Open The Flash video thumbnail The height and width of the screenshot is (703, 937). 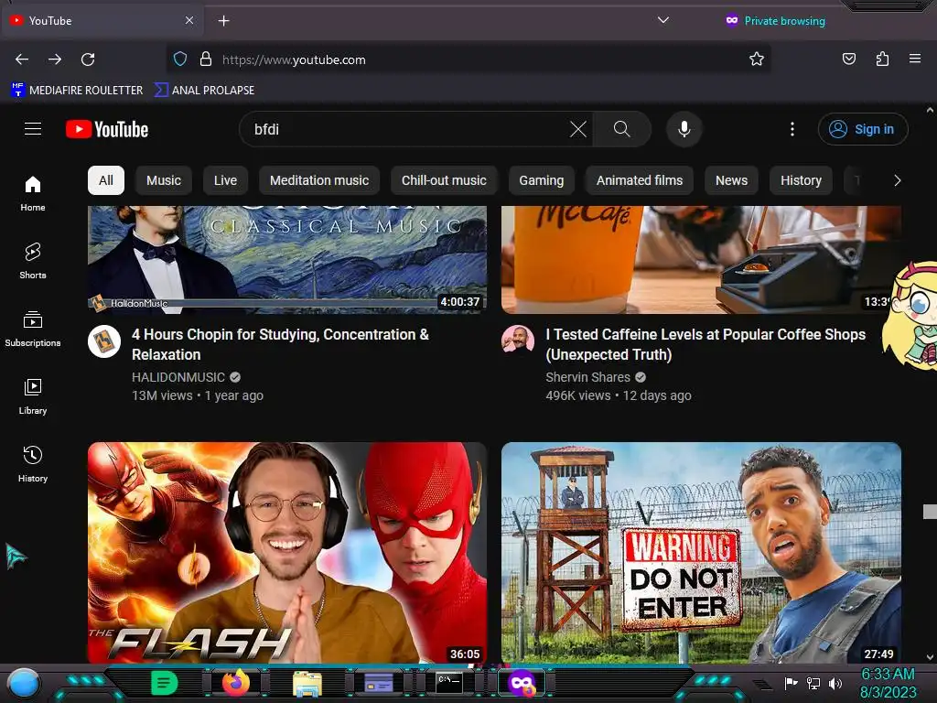tap(287, 552)
